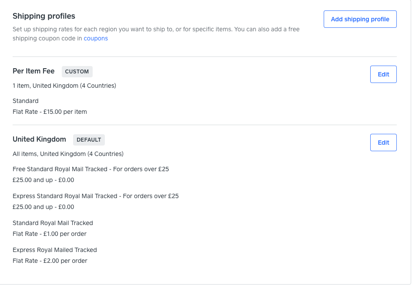Viewport: 412px width, 285px height.
Task: Select the Per Item Fee profile title
Action: click(33, 71)
